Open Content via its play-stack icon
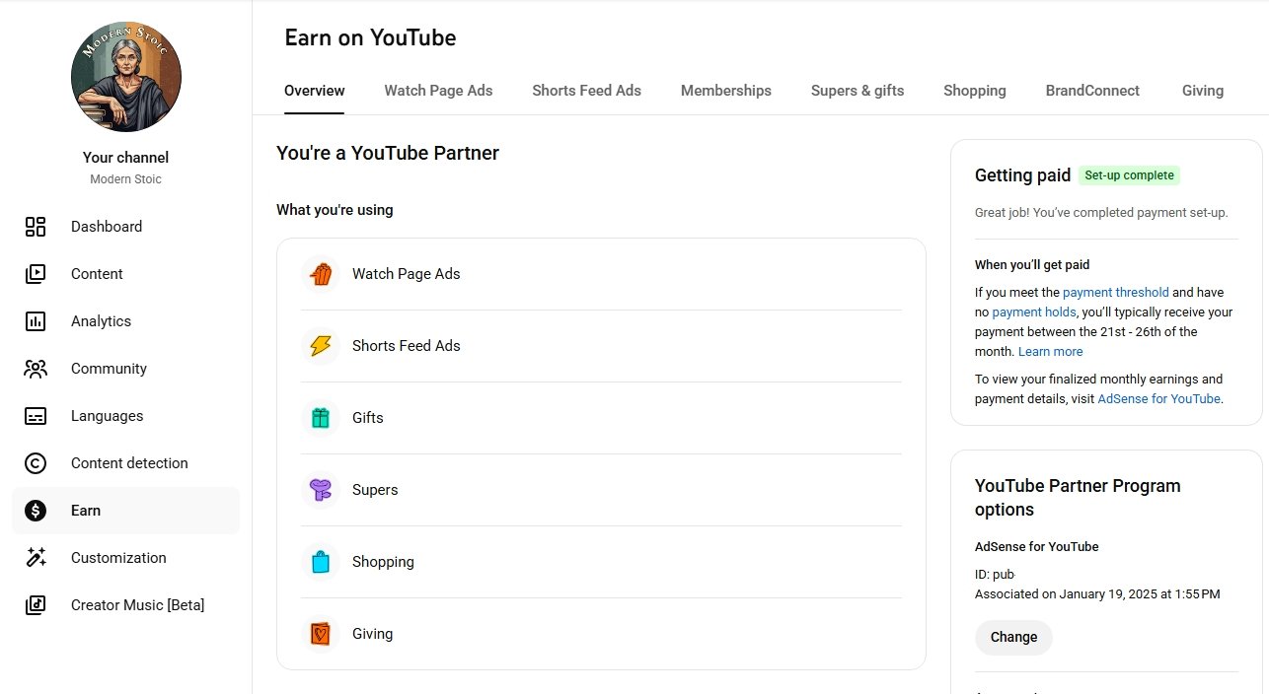1269x694 pixels. coord(36,274)
